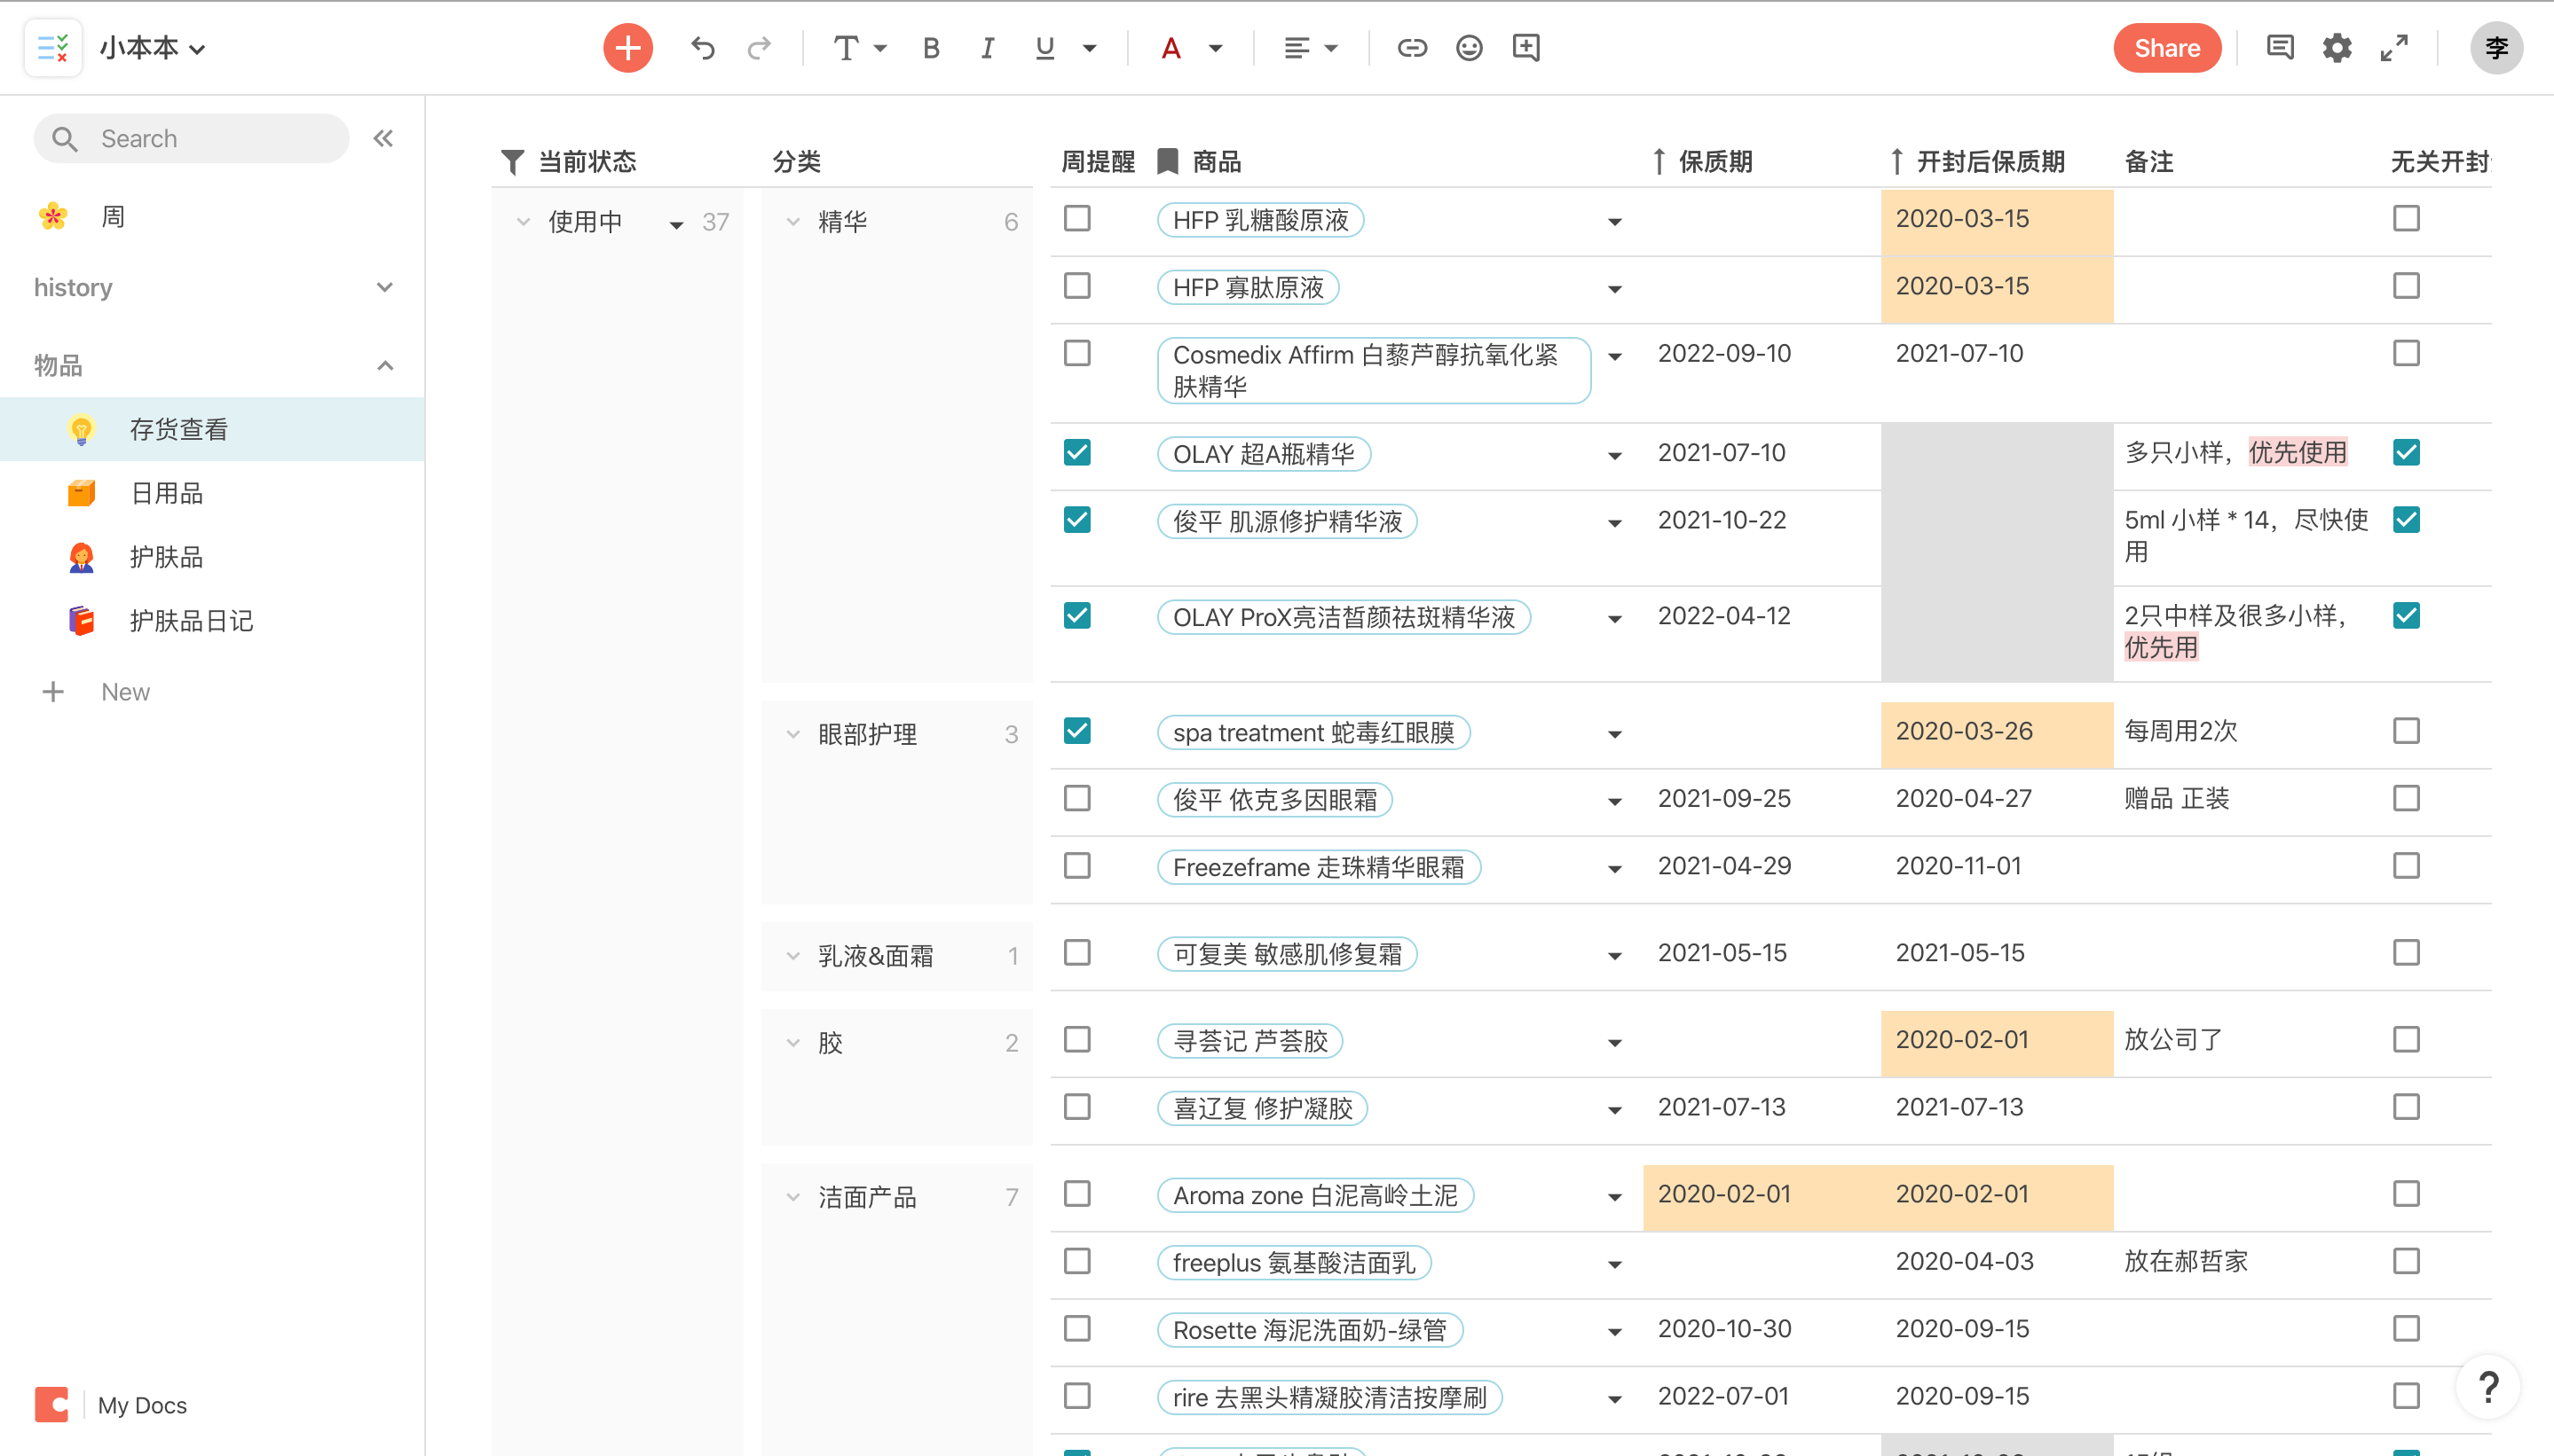This screenshot has width=2554, height=1456.
Task: Uncheck 无关开封 for OLAY ProX row
Action: coord(2406,616)
